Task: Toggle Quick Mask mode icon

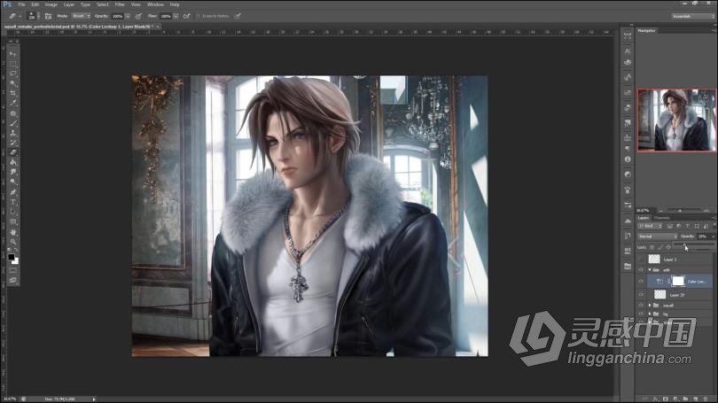Action: coord(12,270)
